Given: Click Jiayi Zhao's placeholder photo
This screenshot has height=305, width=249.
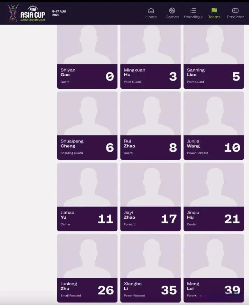Looking at the screenshot, I should tap(150, 185).
